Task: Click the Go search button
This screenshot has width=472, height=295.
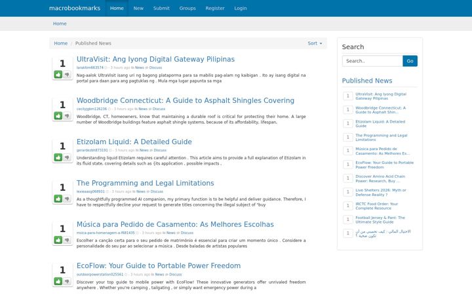Action: 410,61
